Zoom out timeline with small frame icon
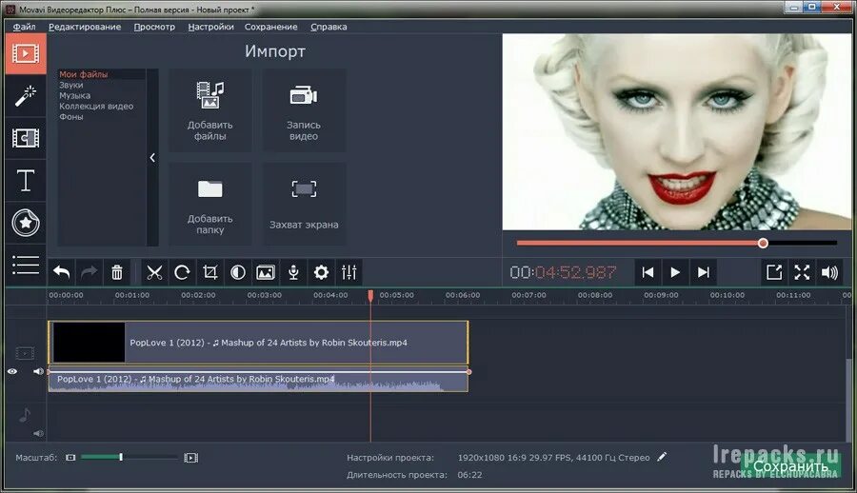857x493 pixels. pyautogui.click(x=70, y=458)
